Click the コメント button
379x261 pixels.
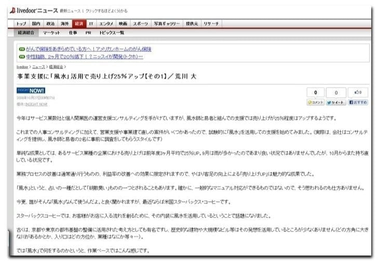tap(316, 103)
